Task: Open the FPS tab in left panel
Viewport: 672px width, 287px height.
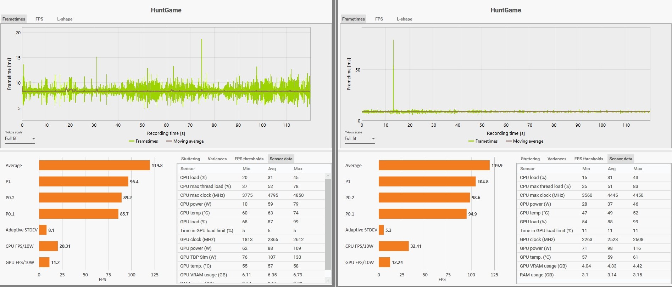Action: [39, 19]
